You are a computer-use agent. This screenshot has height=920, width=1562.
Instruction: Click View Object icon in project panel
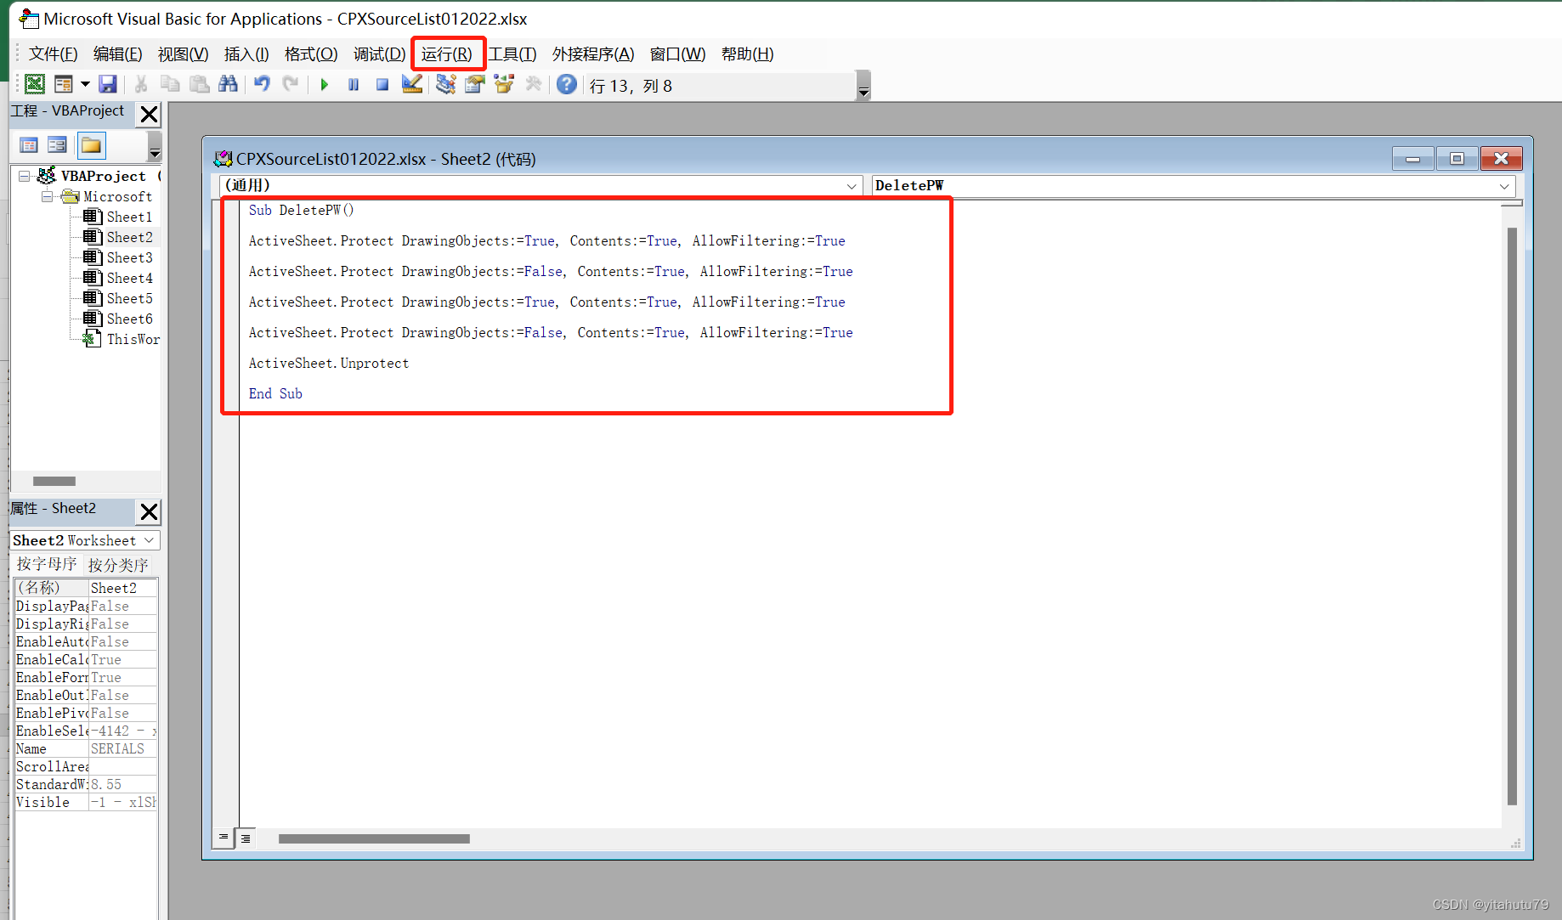(x=58, y=145)
